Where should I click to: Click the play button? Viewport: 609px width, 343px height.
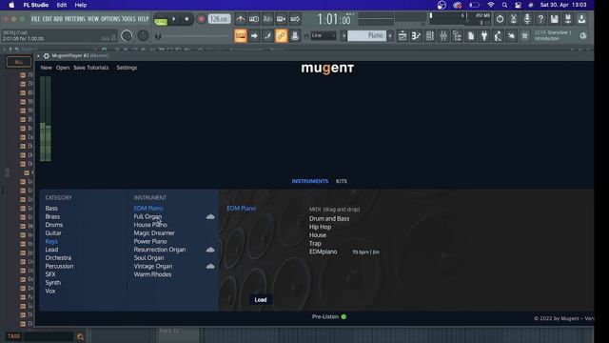(173, 19)
